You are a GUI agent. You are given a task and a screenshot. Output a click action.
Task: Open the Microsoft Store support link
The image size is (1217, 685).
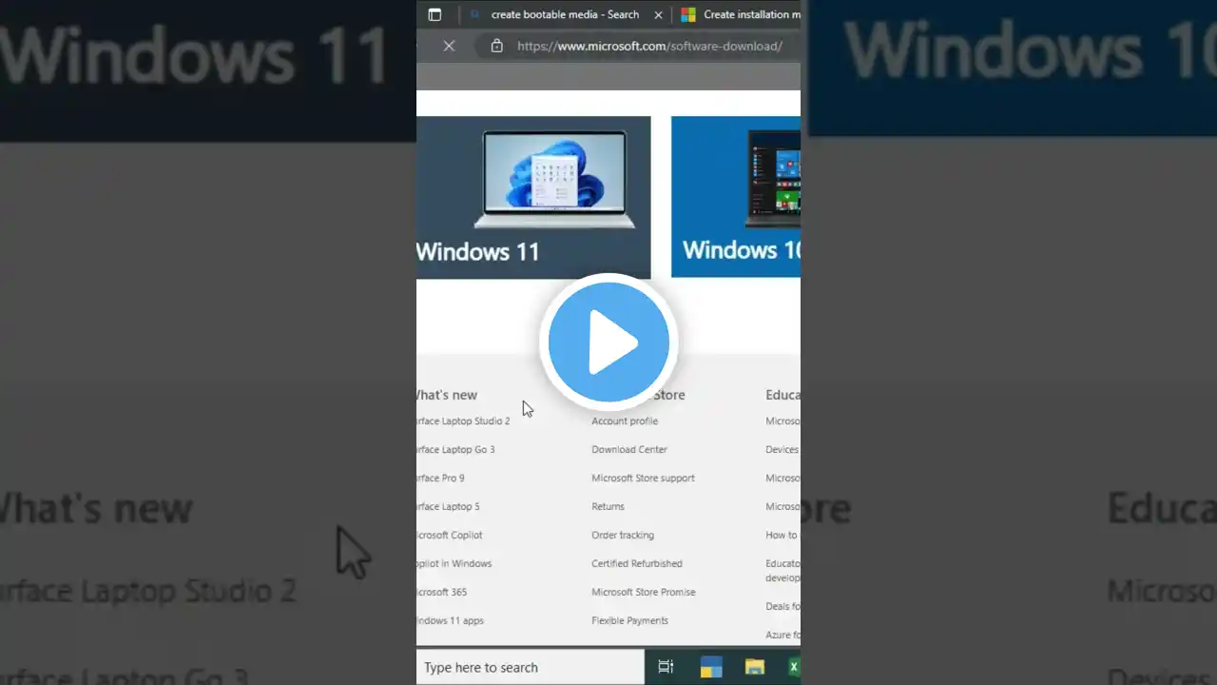(643, 478)
